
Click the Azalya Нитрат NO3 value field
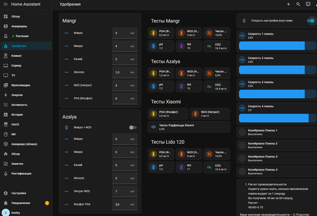[x=125, y=191]
